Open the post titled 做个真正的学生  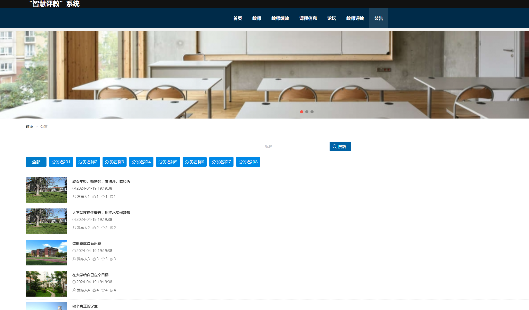click(85, 306)
